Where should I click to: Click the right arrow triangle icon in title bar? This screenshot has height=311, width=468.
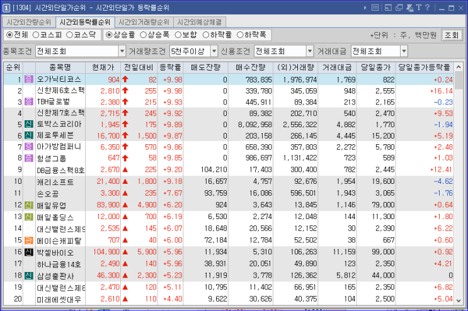point(365,8)
